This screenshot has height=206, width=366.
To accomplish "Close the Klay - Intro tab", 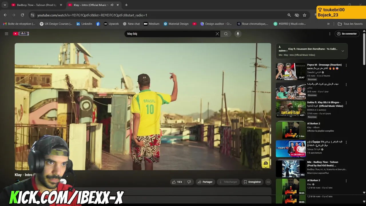I will [118, 5].
